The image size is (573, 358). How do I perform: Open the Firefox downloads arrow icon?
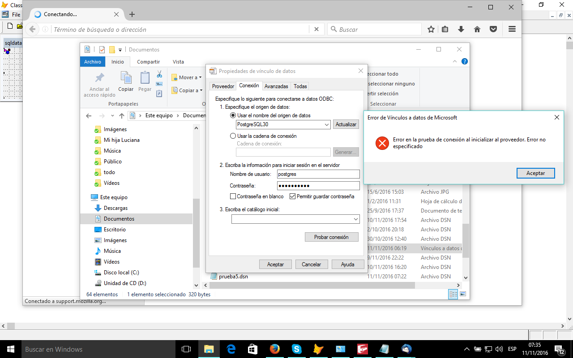pos(461,30)
